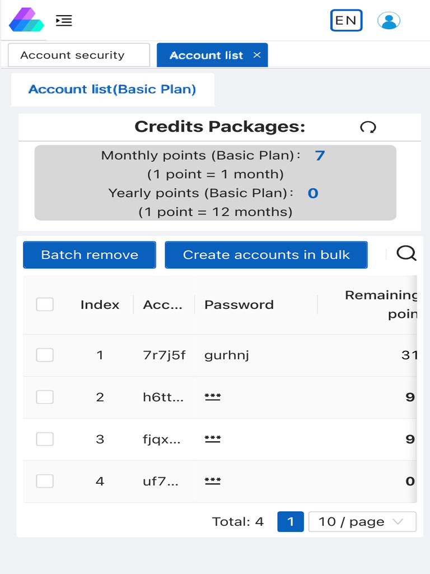Click remaining points value 31
The width and height of the screenshot is (430, 574).
pyautogui.click(x=409, y=355)
